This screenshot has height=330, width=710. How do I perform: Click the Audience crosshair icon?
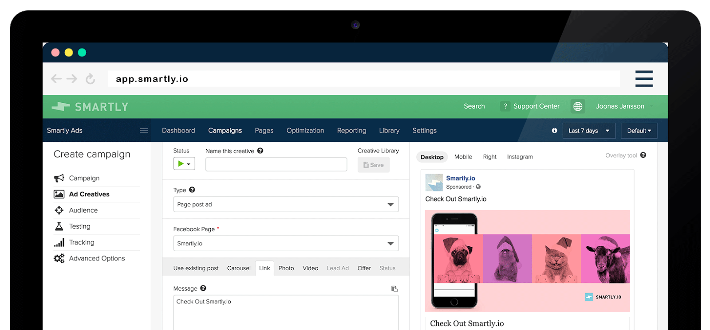[59, 210]
